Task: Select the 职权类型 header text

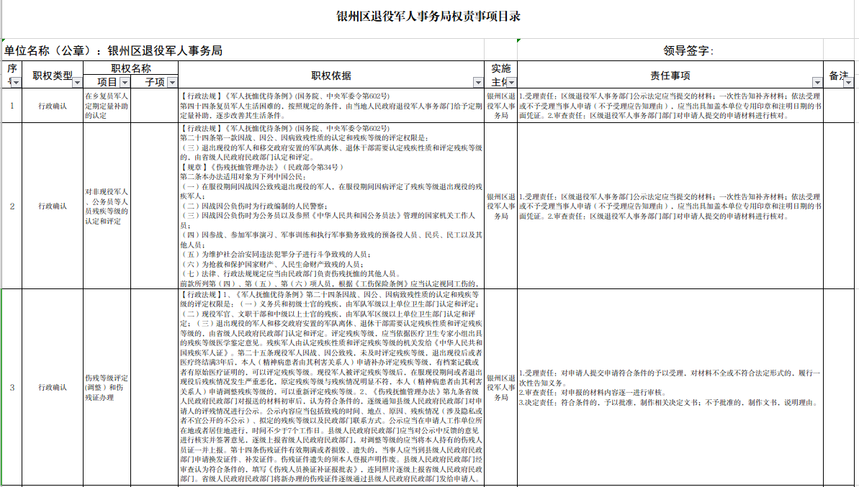Action: [x=52, y=76]
